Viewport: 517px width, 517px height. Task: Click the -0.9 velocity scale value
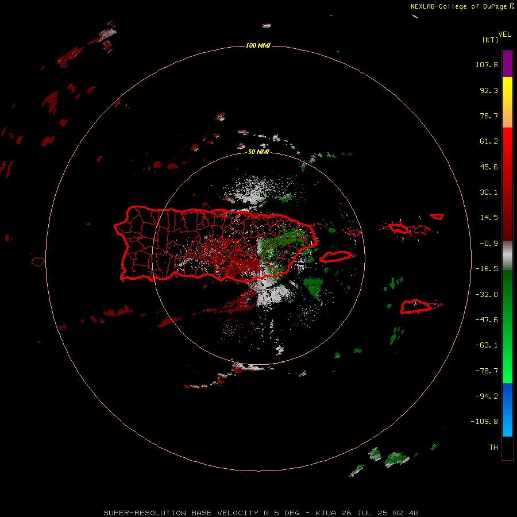[x=489, y=244]
